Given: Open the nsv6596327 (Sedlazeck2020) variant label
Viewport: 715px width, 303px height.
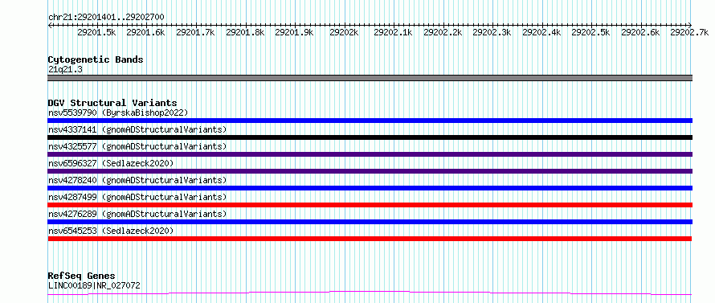Looking at the screenshot, I should tap(111, 163).
